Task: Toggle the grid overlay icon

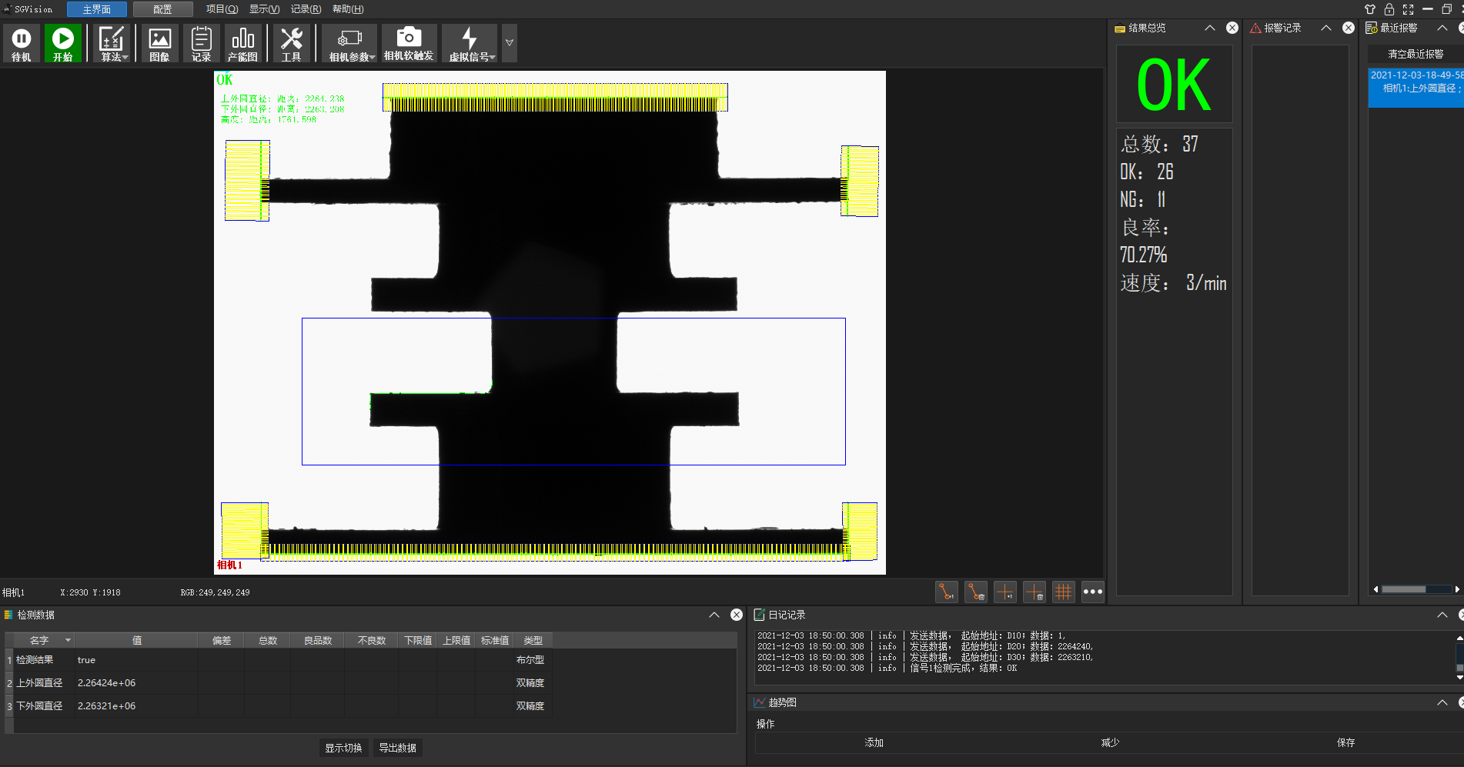Action: 1063,592
